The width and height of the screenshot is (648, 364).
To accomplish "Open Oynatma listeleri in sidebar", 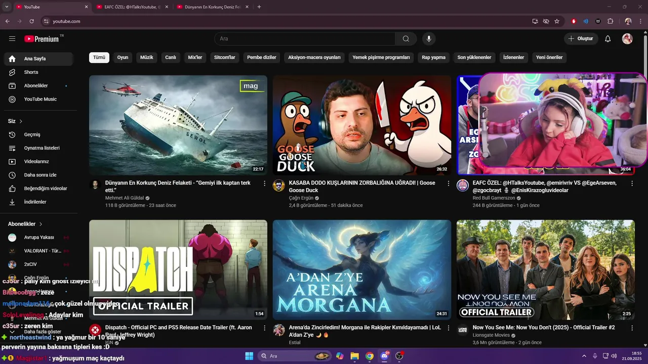I will [38, 148].
